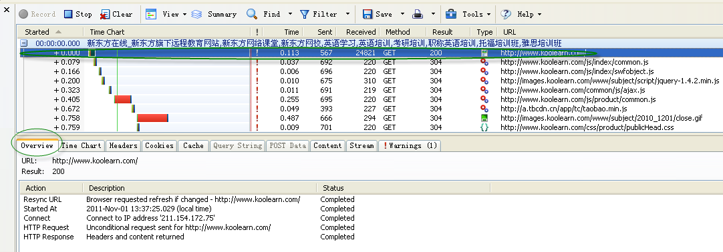Sort by the Sent column header

[319, 32]
